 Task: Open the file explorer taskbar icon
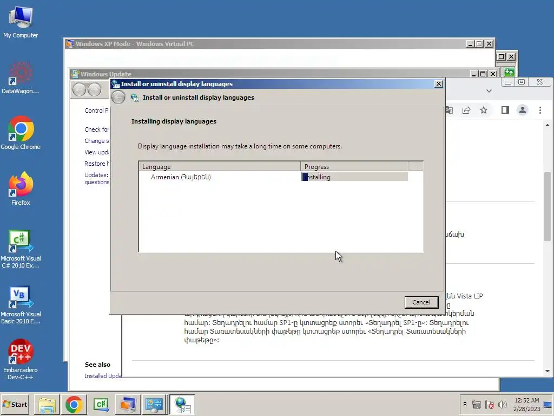point(47,405)
